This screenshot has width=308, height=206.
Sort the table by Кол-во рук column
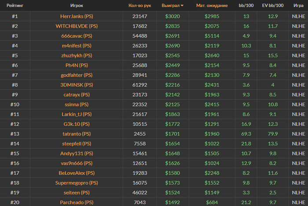point(139,5)
